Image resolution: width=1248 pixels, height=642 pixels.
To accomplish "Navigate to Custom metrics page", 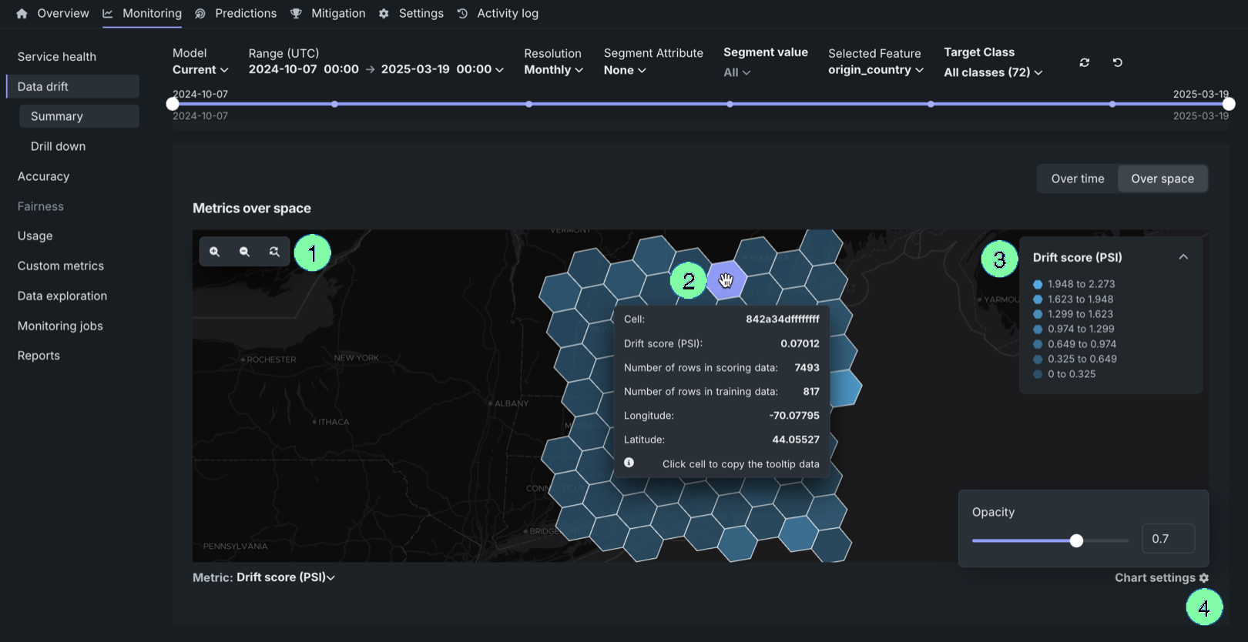I will (61, 266).
